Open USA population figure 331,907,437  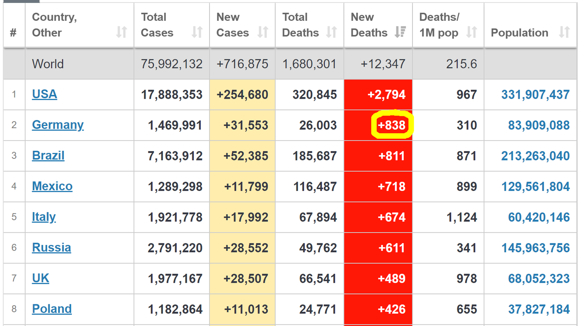click(x=535, y=95)
